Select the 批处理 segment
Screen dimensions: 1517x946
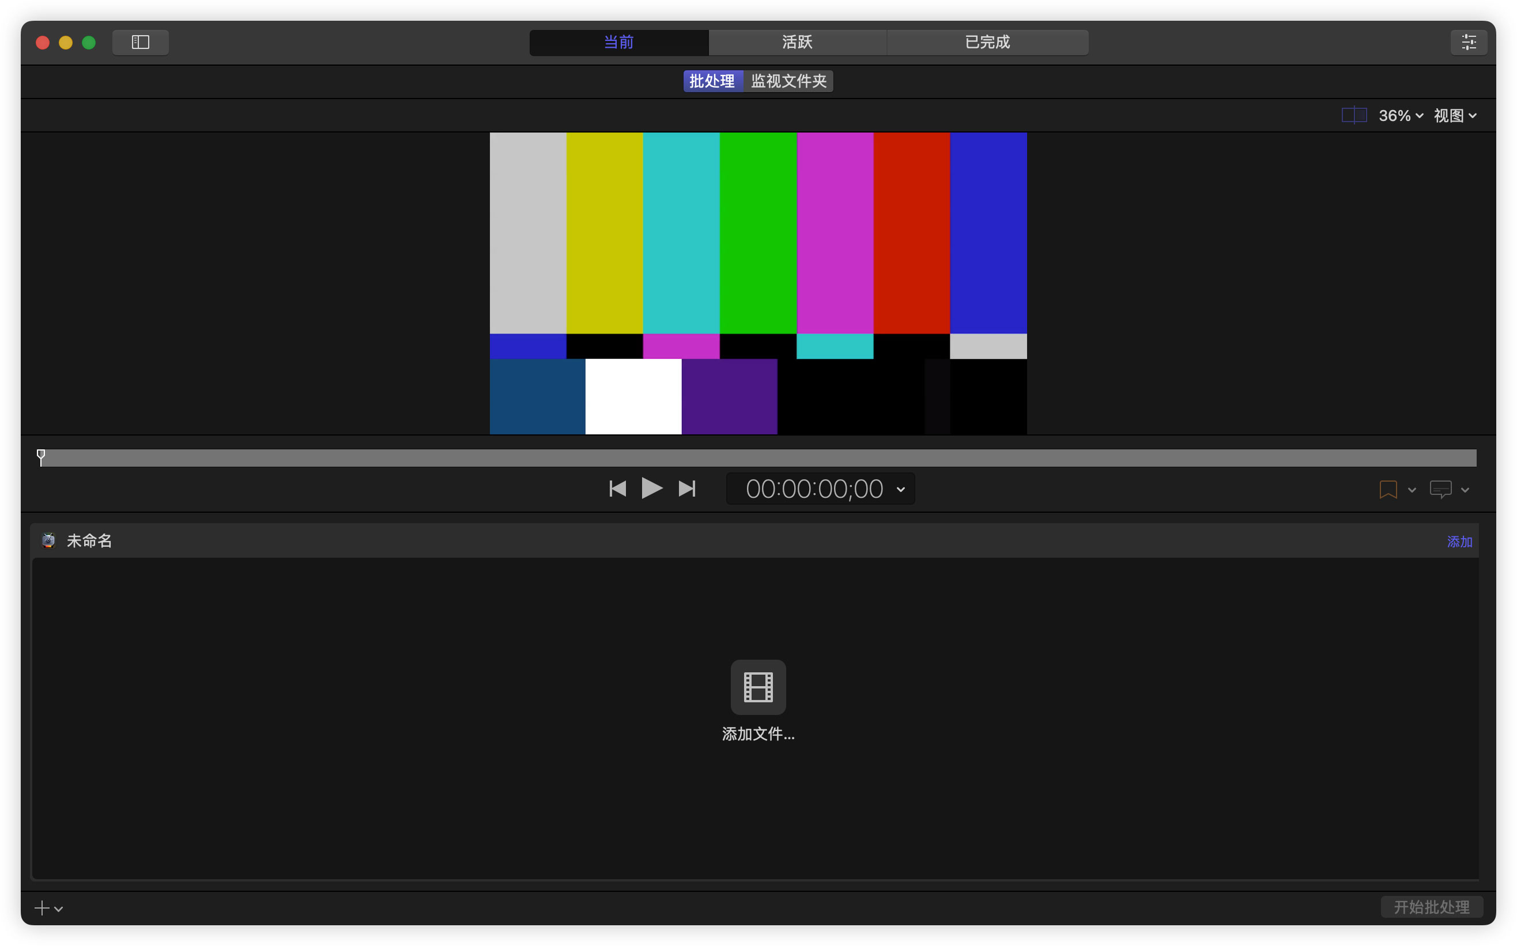click(712, 81)
